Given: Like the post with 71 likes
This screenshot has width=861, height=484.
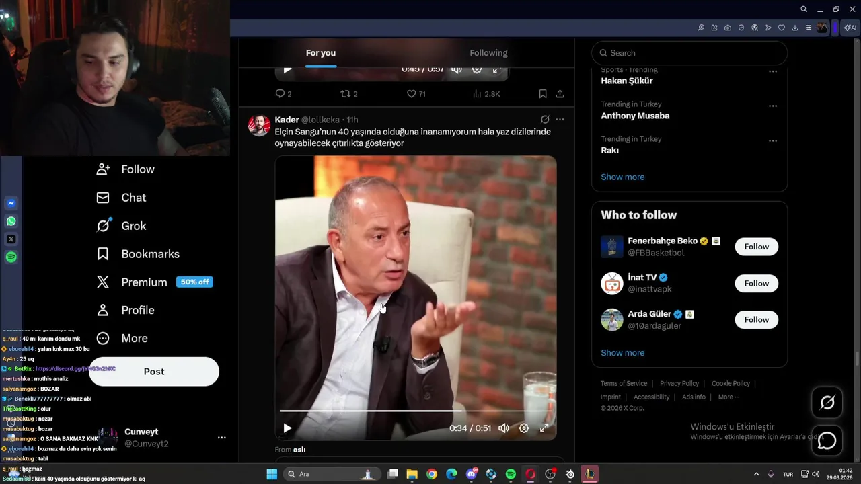Looking at the screenshot, I should pos(416,94).
